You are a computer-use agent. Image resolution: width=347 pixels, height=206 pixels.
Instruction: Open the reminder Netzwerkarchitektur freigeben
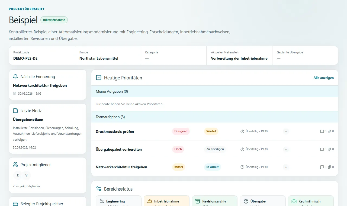[x=40, y=85]
